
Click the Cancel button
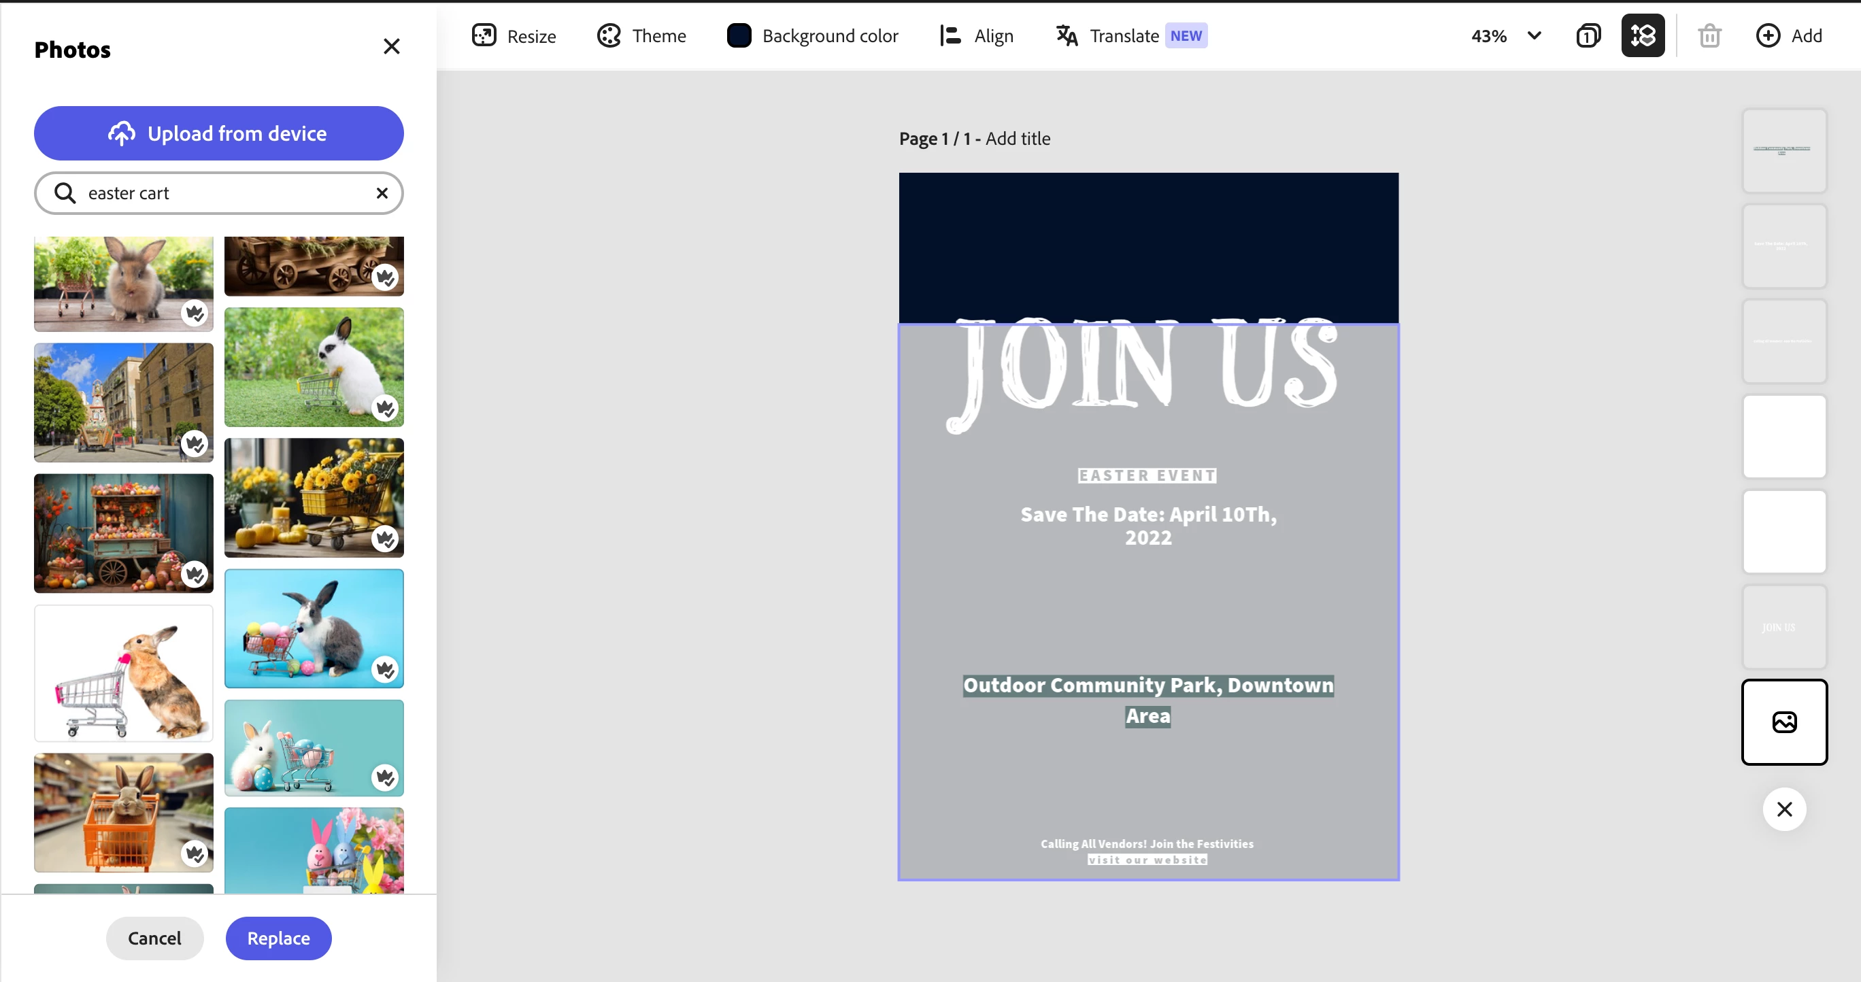click(154, 938)
